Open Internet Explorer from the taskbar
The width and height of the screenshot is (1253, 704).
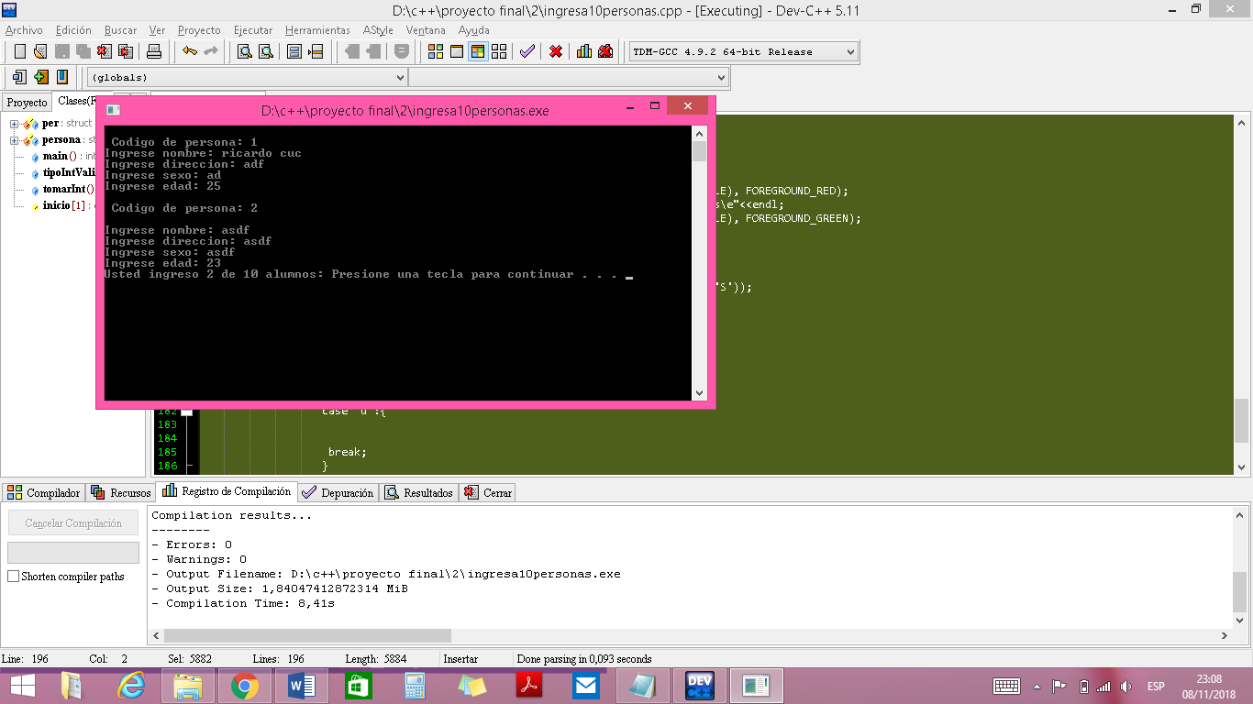(131, 685)
